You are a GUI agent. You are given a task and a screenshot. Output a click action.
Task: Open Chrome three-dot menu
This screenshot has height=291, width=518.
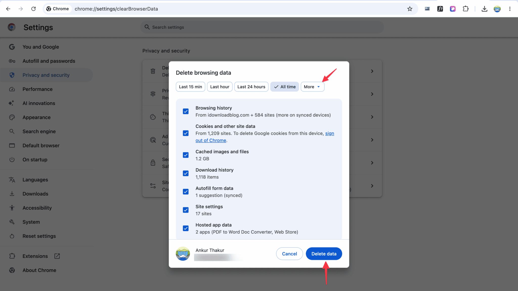[x=510, y=9]
